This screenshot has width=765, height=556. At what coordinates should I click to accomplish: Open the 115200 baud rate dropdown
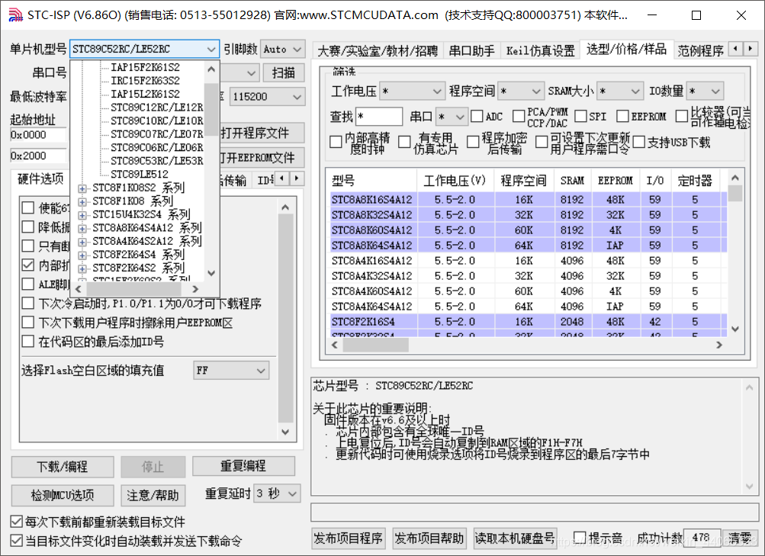(268, 97)
